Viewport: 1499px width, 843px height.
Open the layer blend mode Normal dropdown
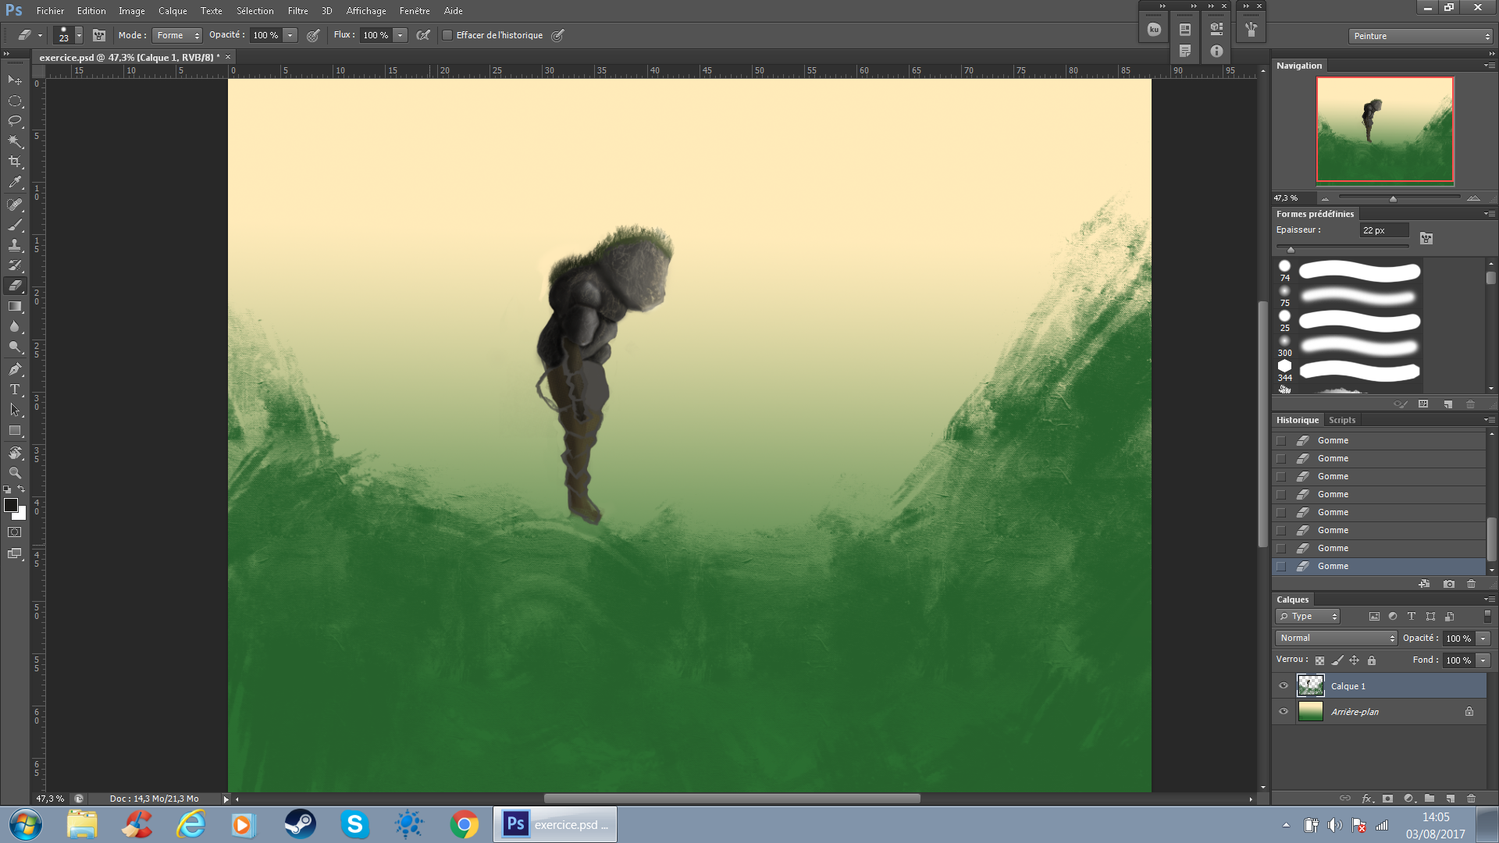(x=1337, y=638)
